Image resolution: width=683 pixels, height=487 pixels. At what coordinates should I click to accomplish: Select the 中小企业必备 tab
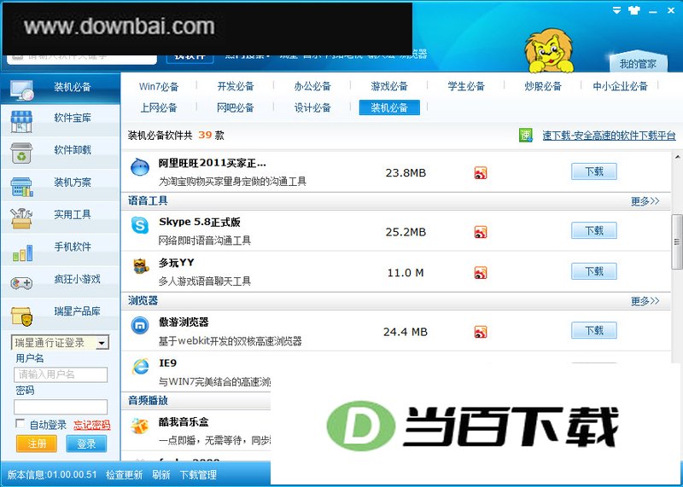tap(621, 86)
